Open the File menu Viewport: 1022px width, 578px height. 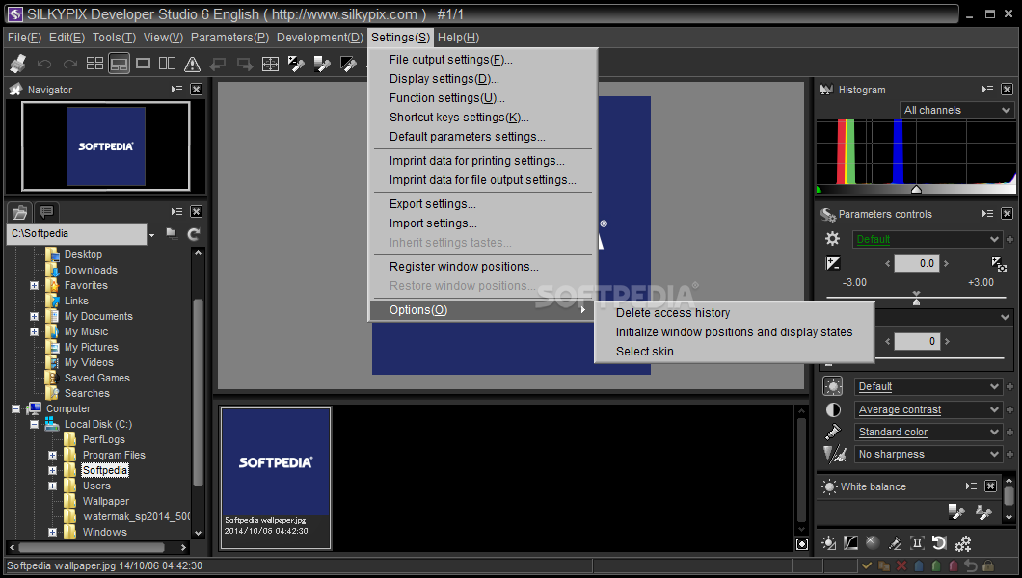pyautogui.click(x=24, y=38)
